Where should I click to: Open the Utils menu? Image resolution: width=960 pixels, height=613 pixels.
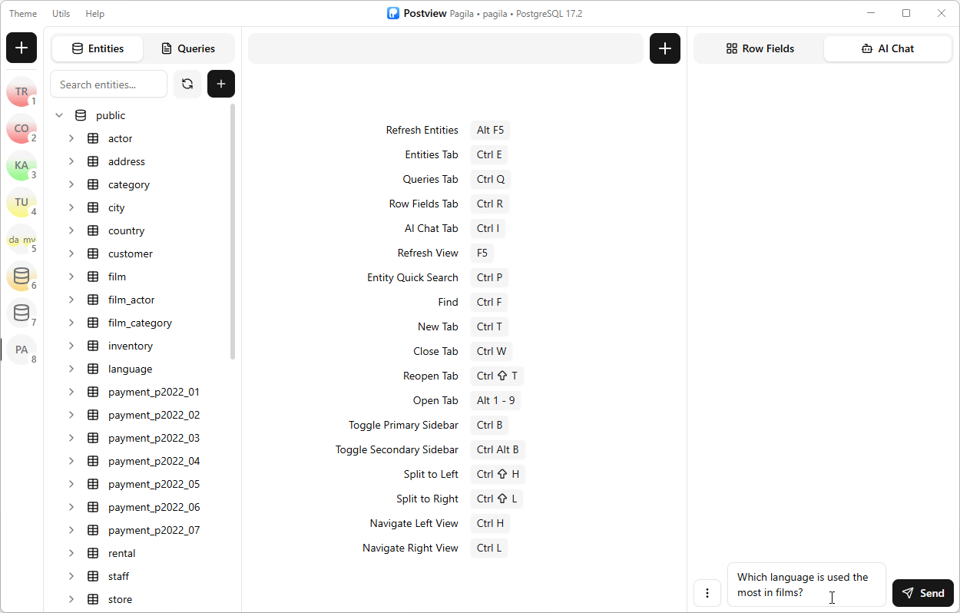(61, 14)
